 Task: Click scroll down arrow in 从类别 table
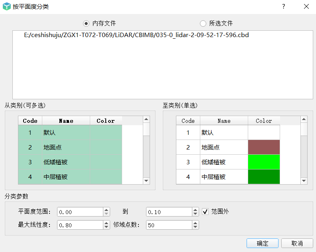pos(146,181)
